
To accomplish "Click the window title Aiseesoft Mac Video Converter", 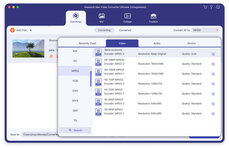I will pos(115,7).
